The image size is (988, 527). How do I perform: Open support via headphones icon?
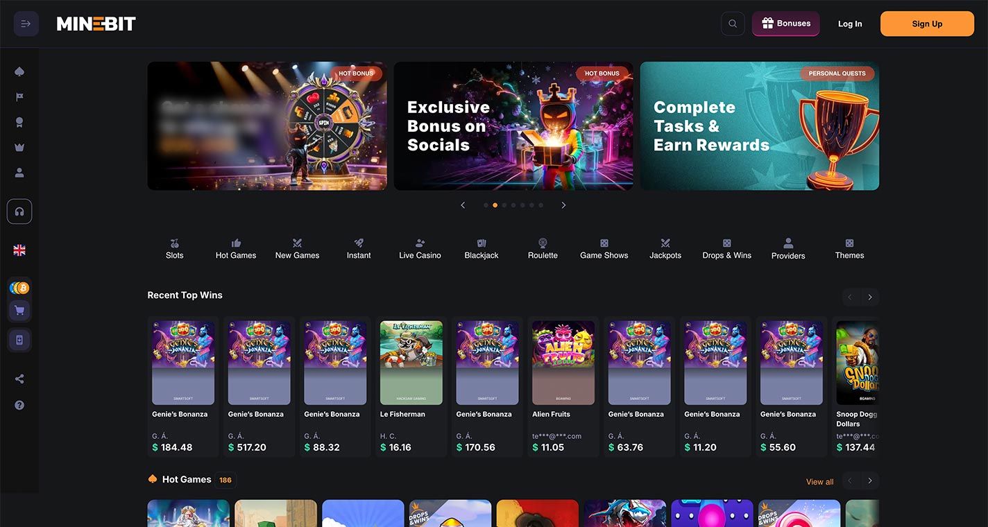click(x=19, y=211)
